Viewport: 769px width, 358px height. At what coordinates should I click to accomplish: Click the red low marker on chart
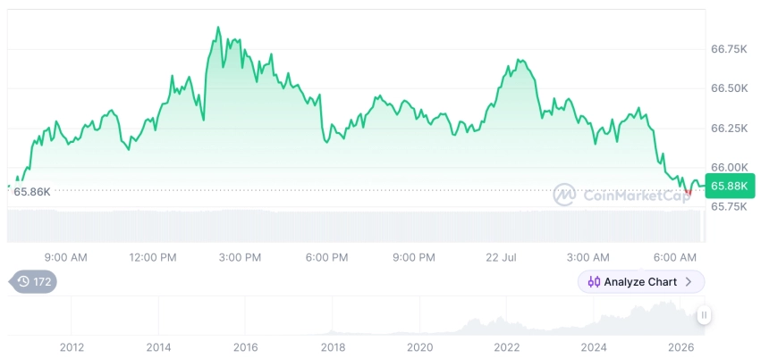click(689, 193)
